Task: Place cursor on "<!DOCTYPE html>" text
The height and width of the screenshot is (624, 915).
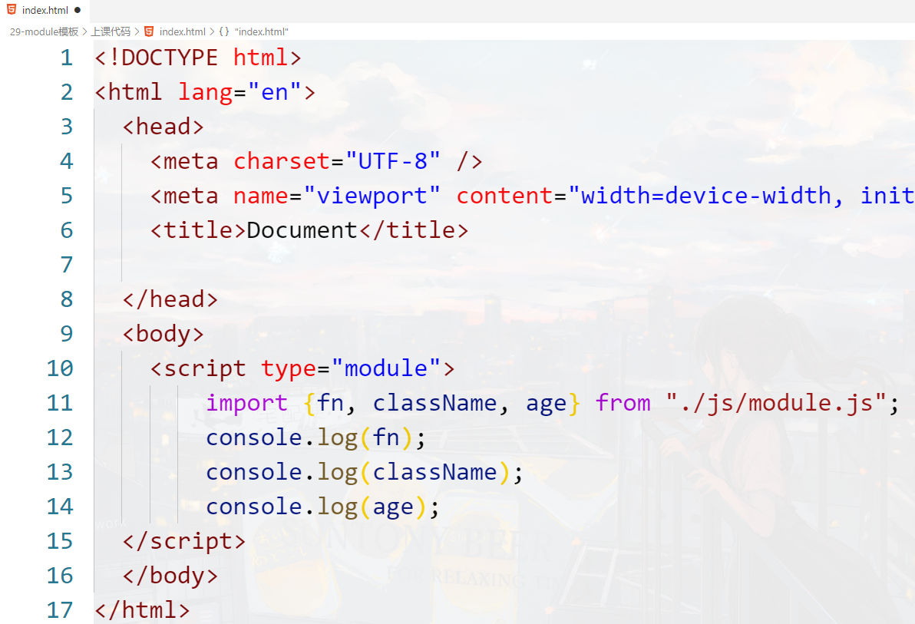Action: click(x=198, y=58)
